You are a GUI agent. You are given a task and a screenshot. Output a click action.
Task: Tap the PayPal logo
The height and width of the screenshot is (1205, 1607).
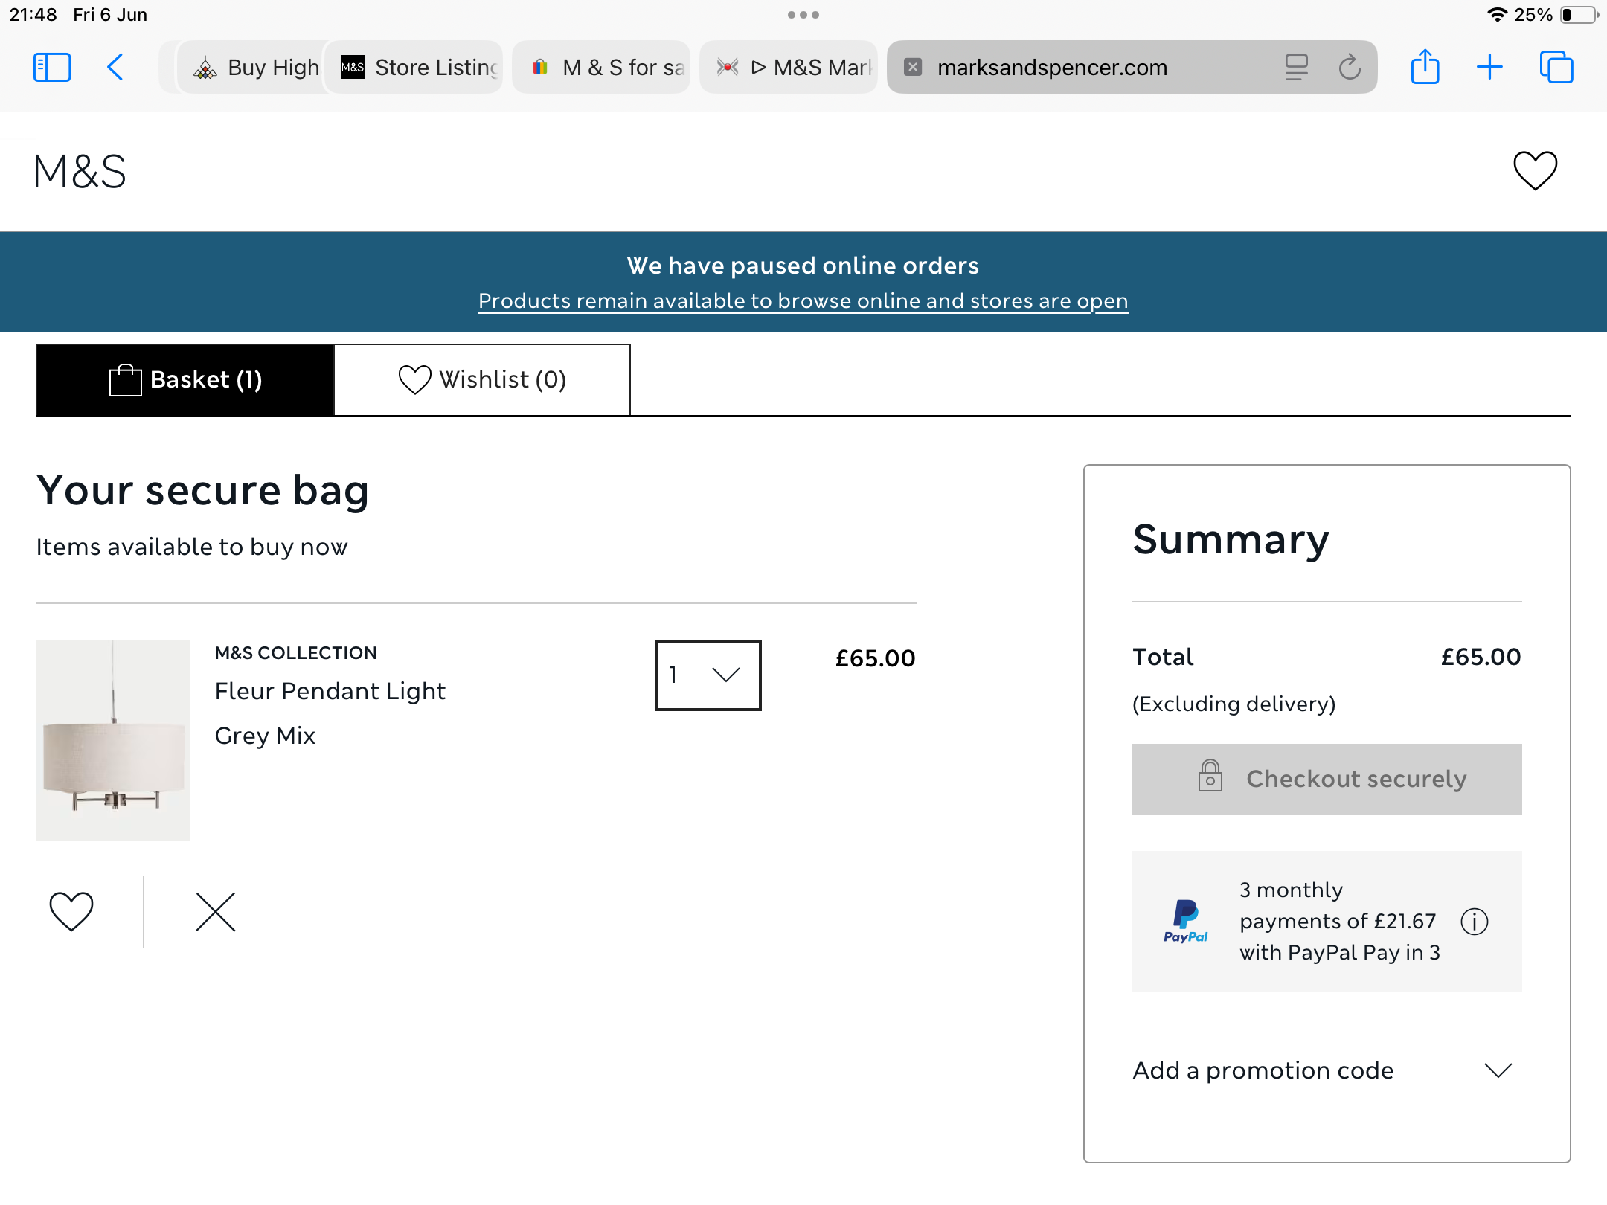(1186, 922)
